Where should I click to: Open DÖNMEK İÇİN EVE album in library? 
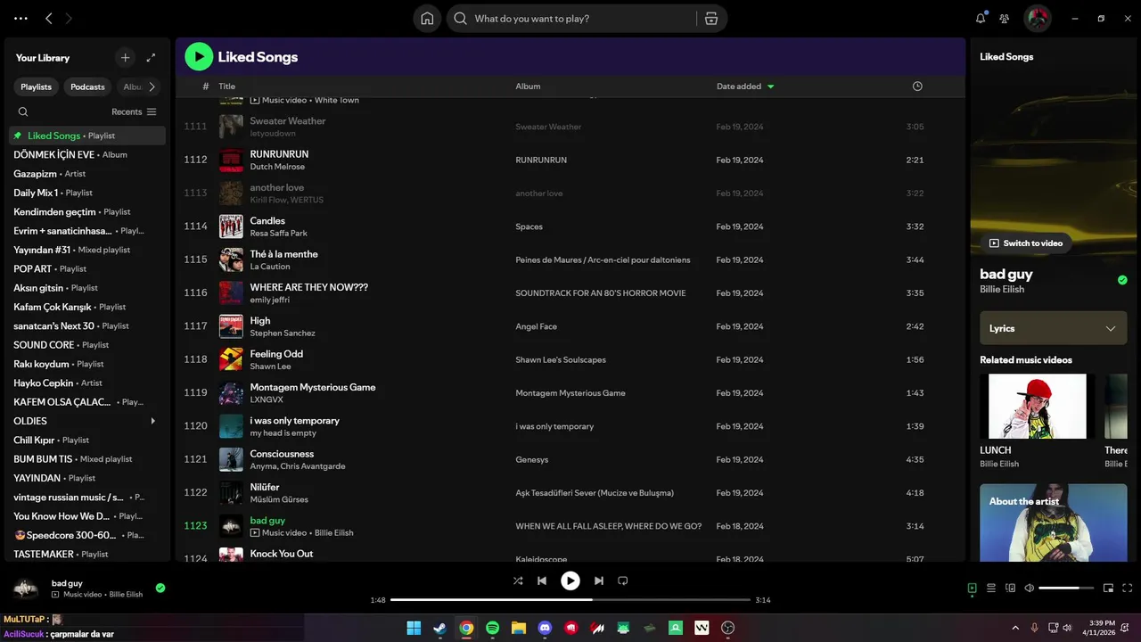click(87, 154)
